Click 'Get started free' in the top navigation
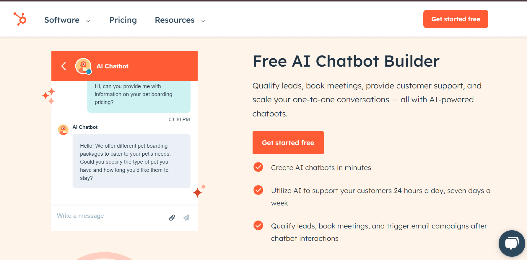Screen dimensions: 527x260 [456, 19]
